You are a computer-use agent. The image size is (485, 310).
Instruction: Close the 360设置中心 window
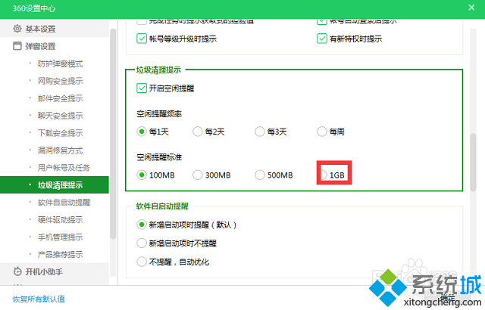(x=471, y=8)
